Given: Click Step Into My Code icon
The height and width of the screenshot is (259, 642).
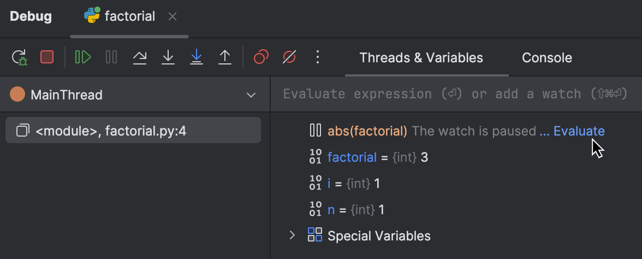Looking at the screenshot, I should tap(197, 57).
